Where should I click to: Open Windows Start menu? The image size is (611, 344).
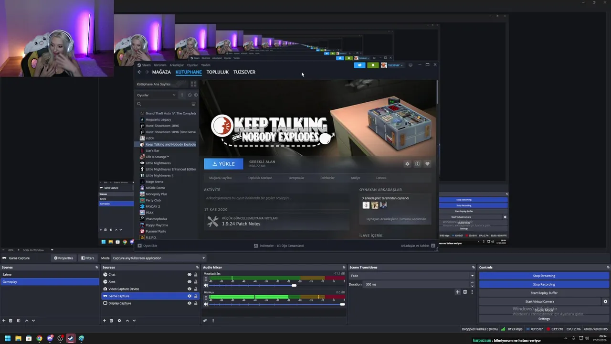point(8,338)
